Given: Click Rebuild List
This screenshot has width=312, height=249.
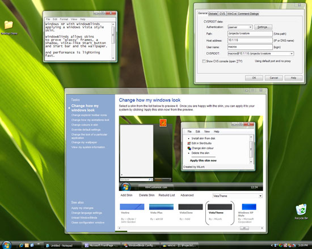Looking at the screenshot, I should click(x=167, y=195).
